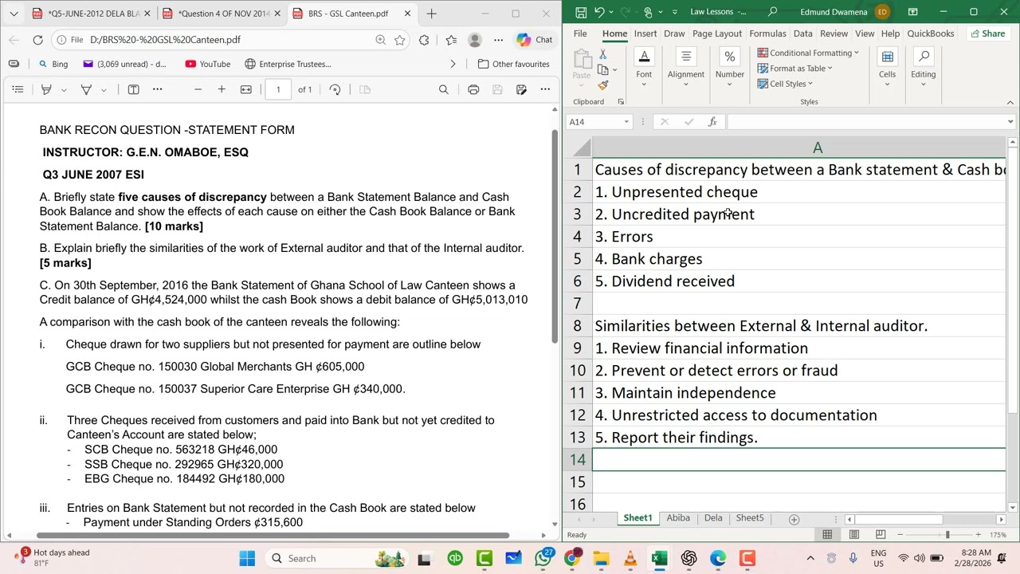Viewport: 1020px width, 574px height.
Task: Print the PDF document
Action: click(473, 89)
